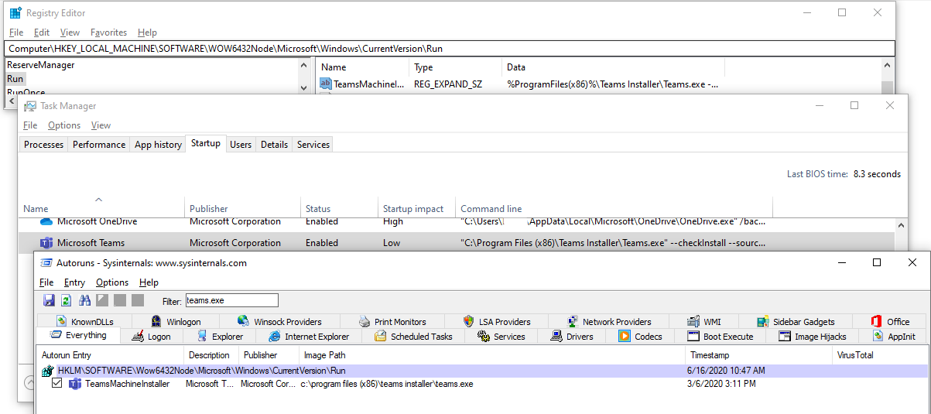Open the Details tab in Task Manager
The height and width of the screenshot is (414, 931).
[x=274, y=145]
